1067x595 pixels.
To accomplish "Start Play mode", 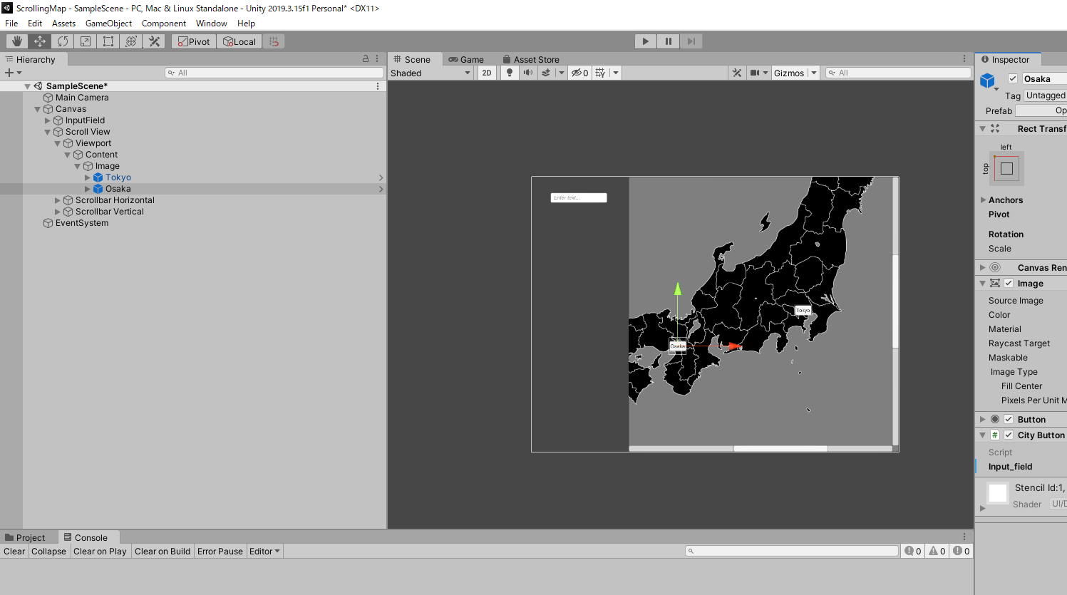I will click(646, 41).
